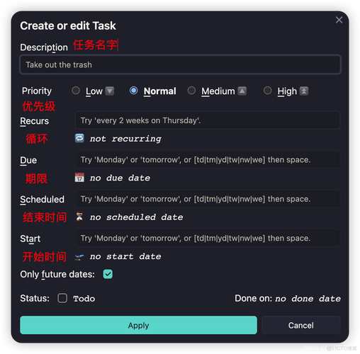Click the hourglass icon beside no scheduled date
360x354 pixels.
pos(79,217)
